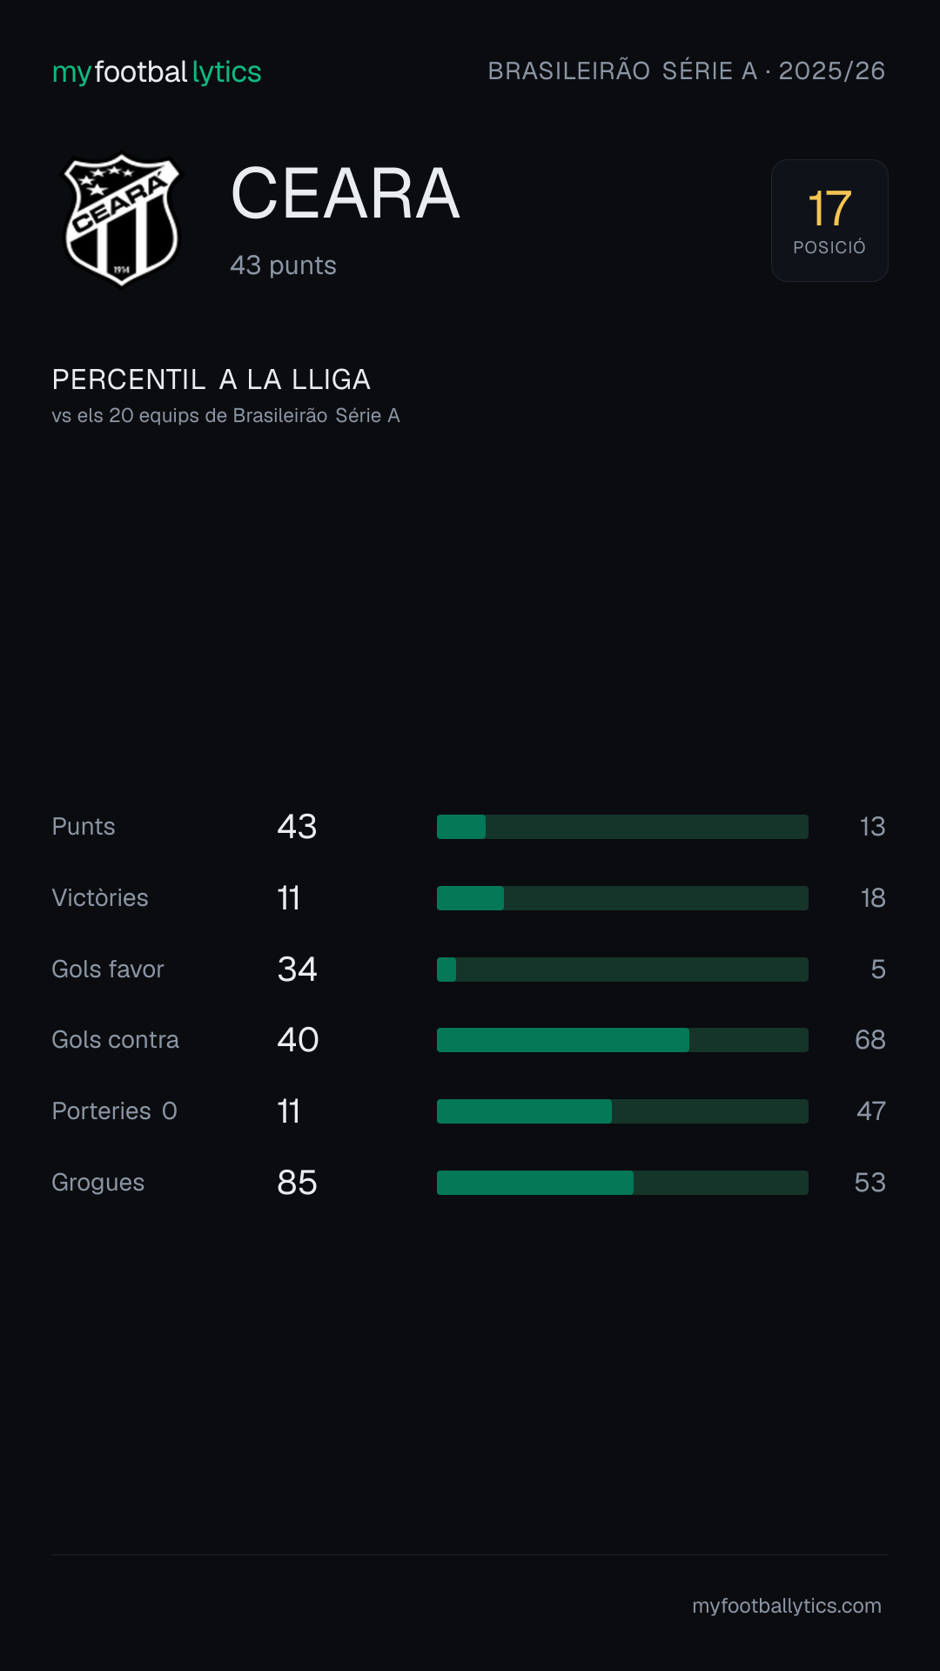The width and height of the screenshot is (940, 1671).
Task: Click the Grogues percentile bar
Action: pyautogui.click(x=622, y=1183)
